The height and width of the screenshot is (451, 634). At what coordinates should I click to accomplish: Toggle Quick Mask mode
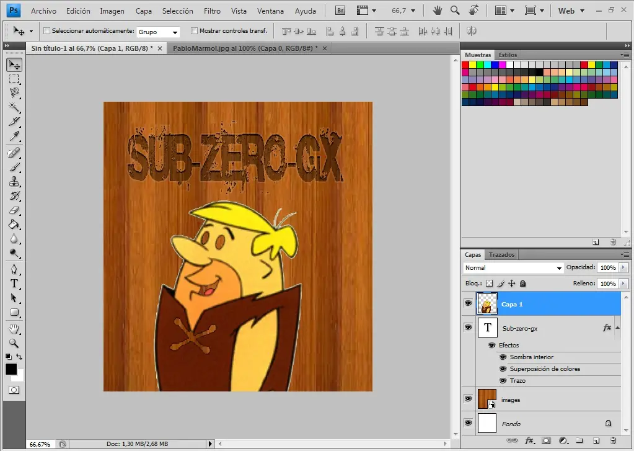[x=14, y=390]
